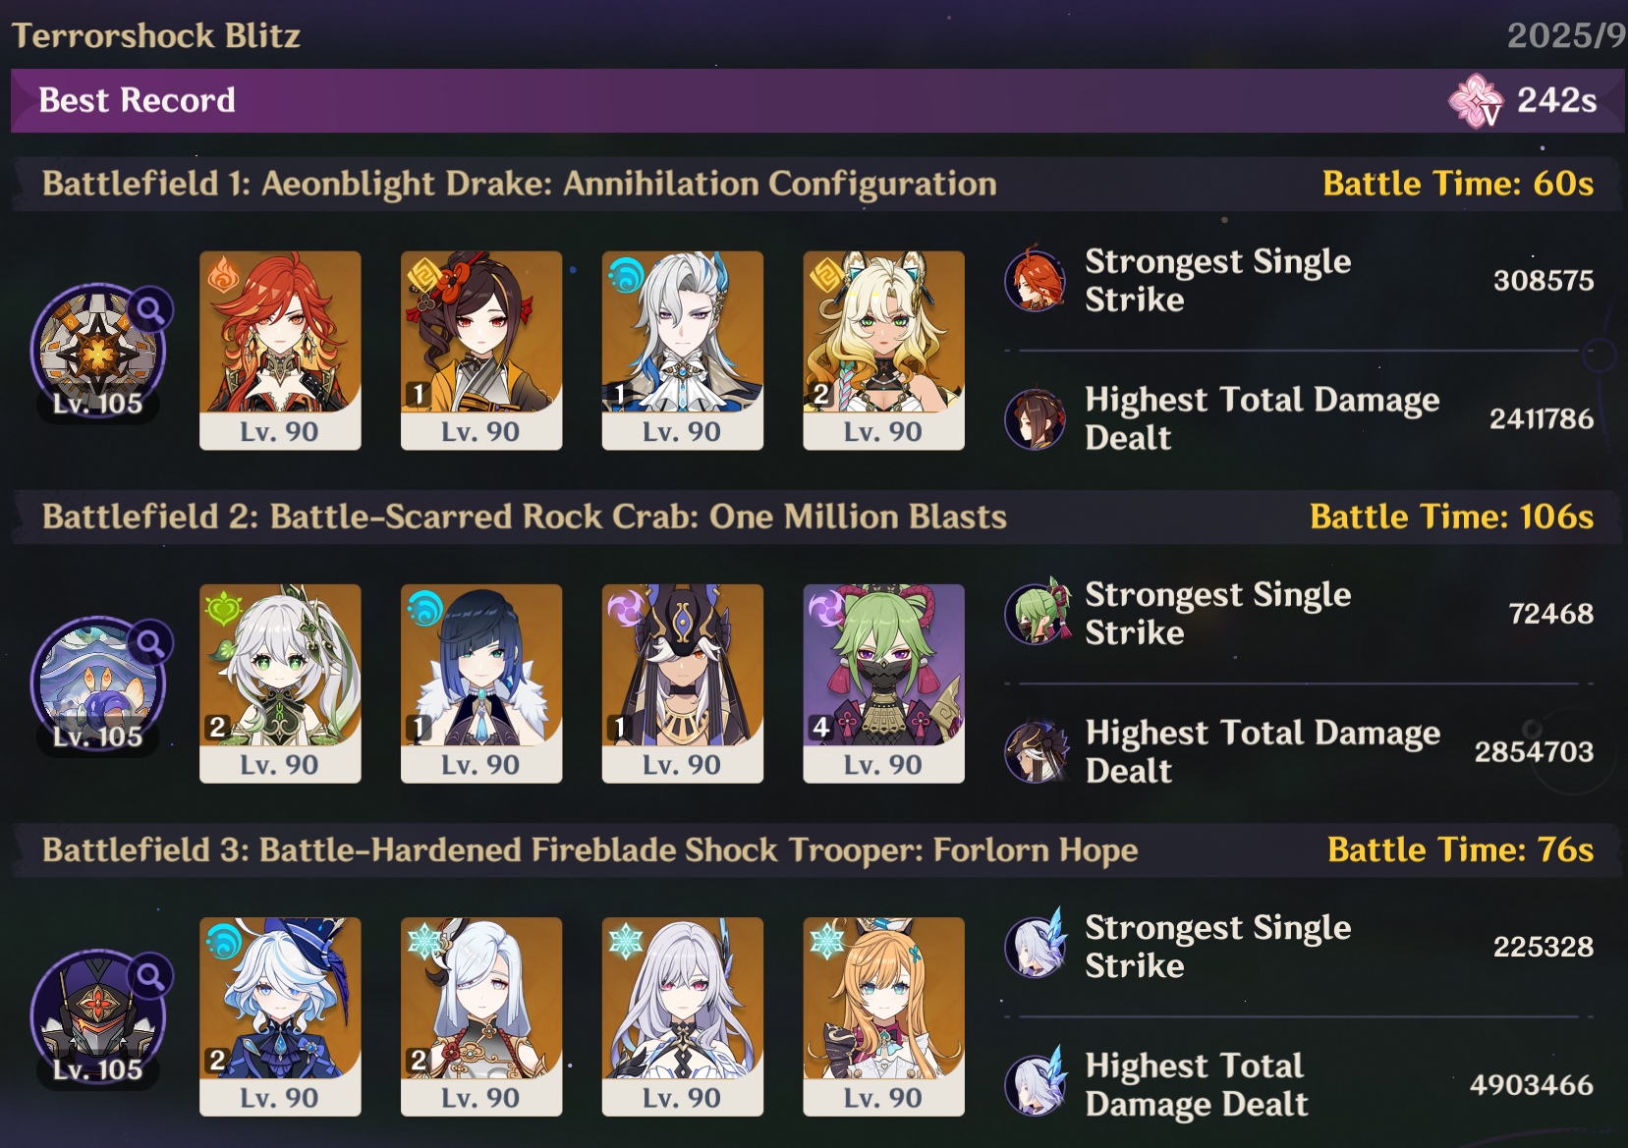Screen dimensions: 1628x1148
Task: Click the Strongest Single Strike avatar in Battlefield 1
Action: tap(1036, 280)
